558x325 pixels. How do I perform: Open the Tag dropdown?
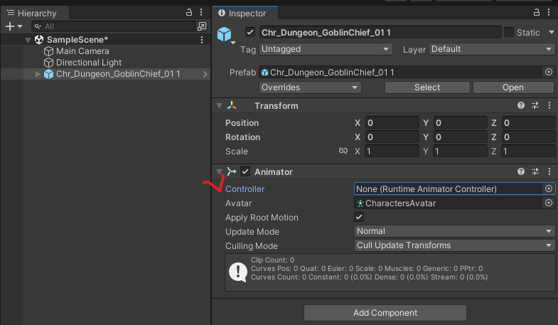(x=326, y=49)
